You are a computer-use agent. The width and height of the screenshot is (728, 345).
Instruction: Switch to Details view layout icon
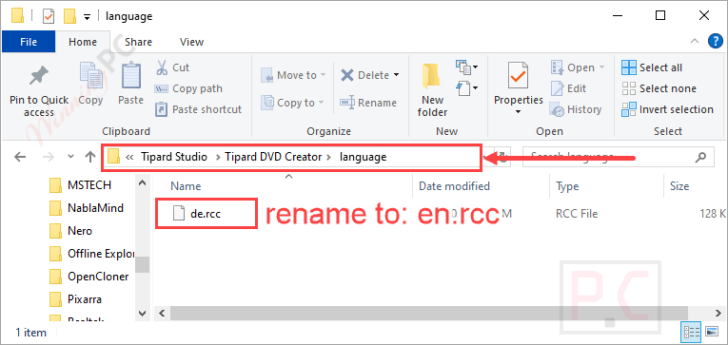(692, 332)
